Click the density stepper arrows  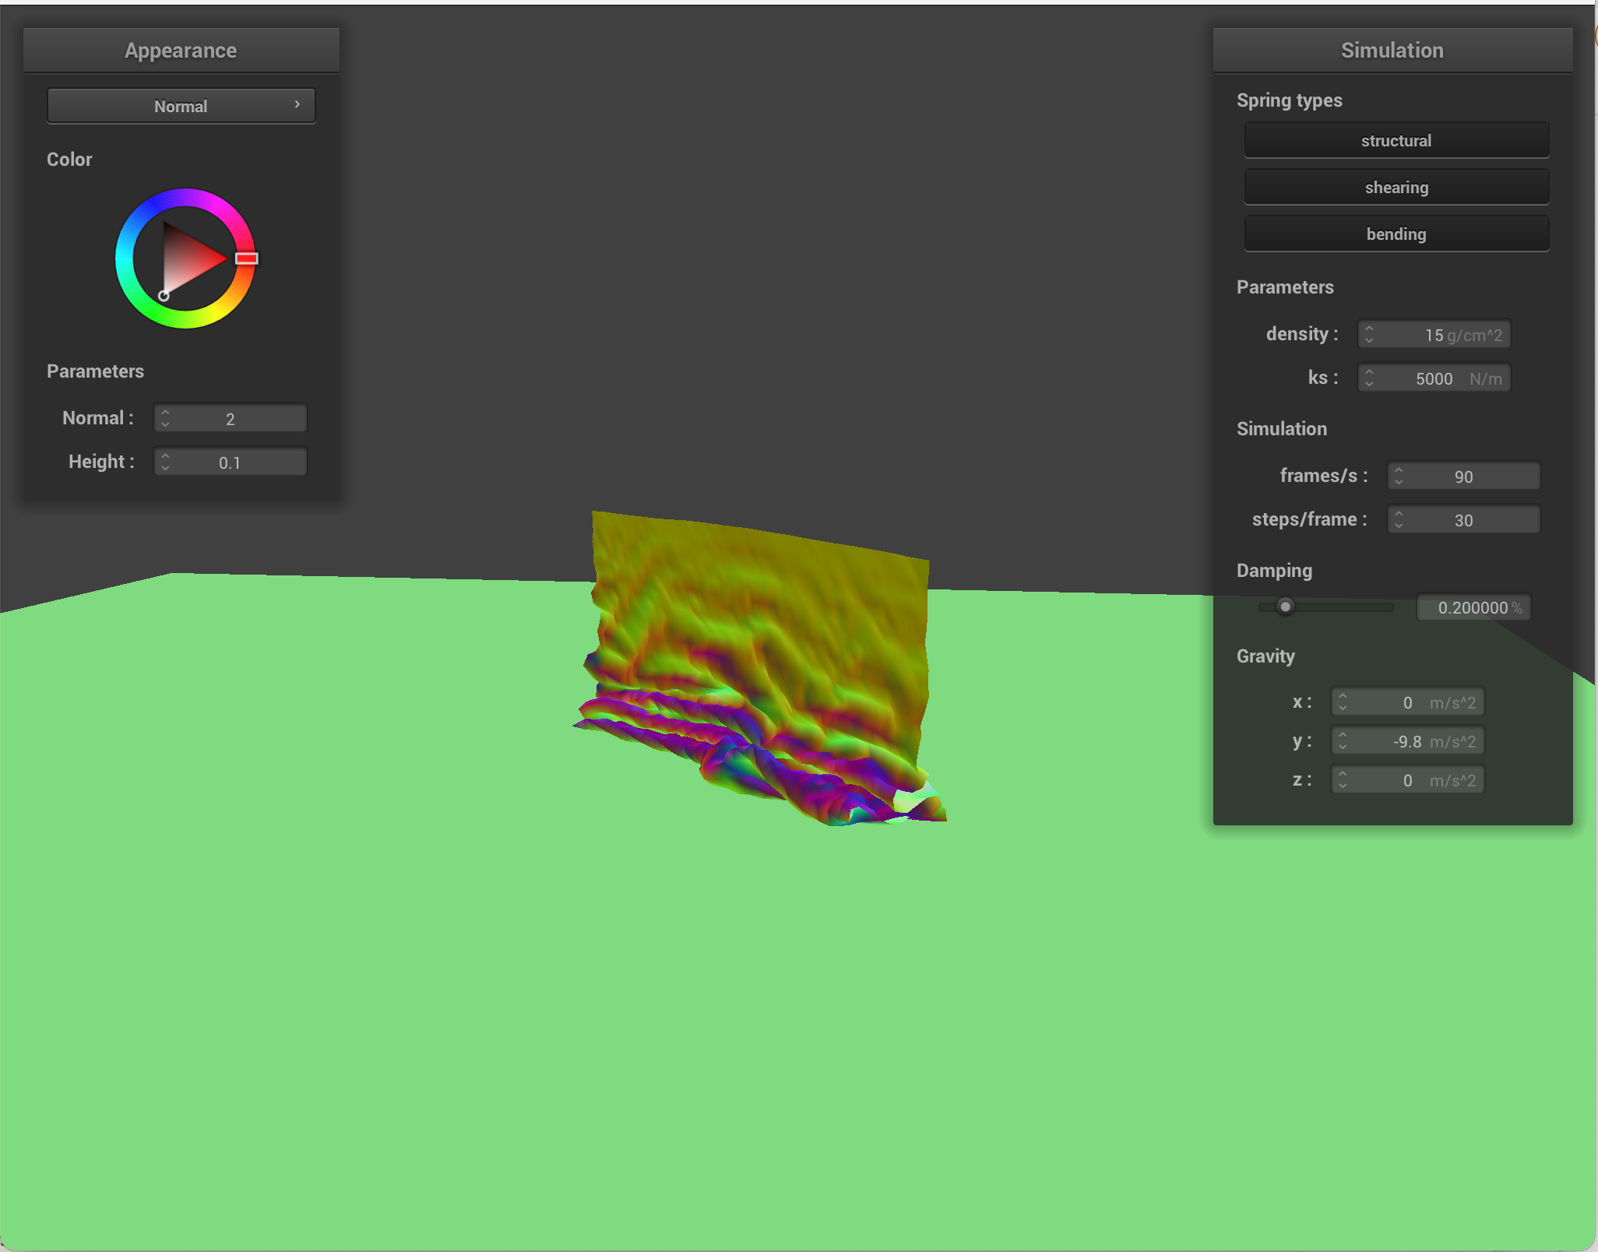pyautogui.click(x=1369, y=335)
